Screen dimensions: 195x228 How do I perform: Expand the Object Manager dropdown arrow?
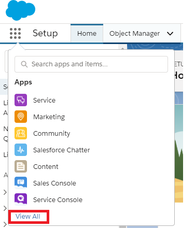tap(170, 34)
